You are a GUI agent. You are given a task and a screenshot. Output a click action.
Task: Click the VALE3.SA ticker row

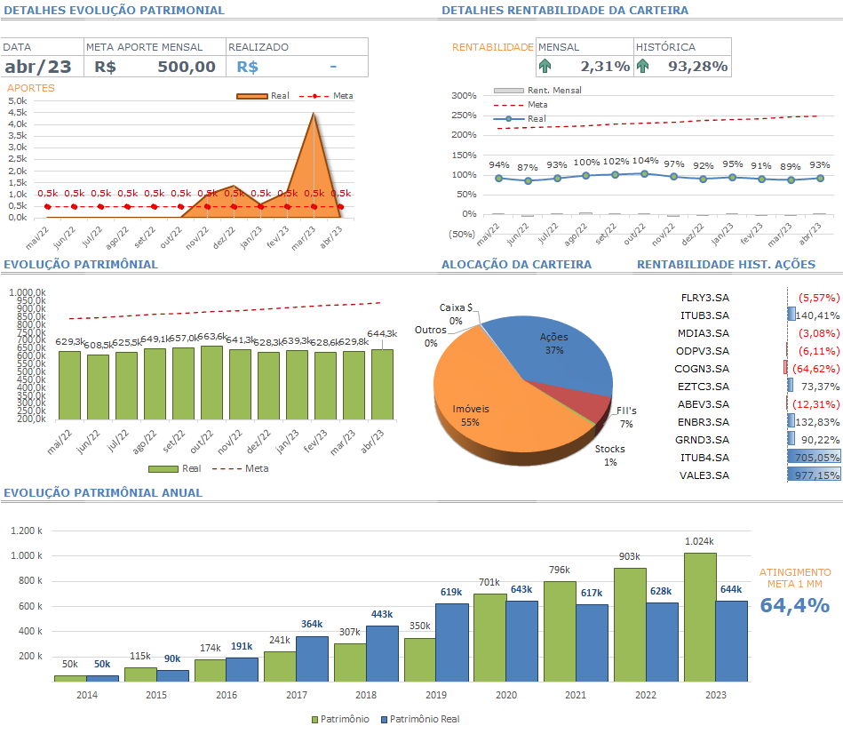758,475
